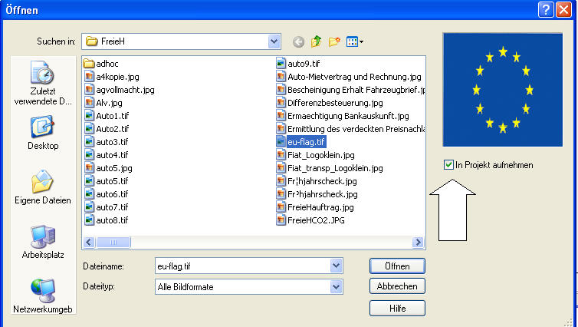Select FreieHauftrag.jpg file

point(315,207)
